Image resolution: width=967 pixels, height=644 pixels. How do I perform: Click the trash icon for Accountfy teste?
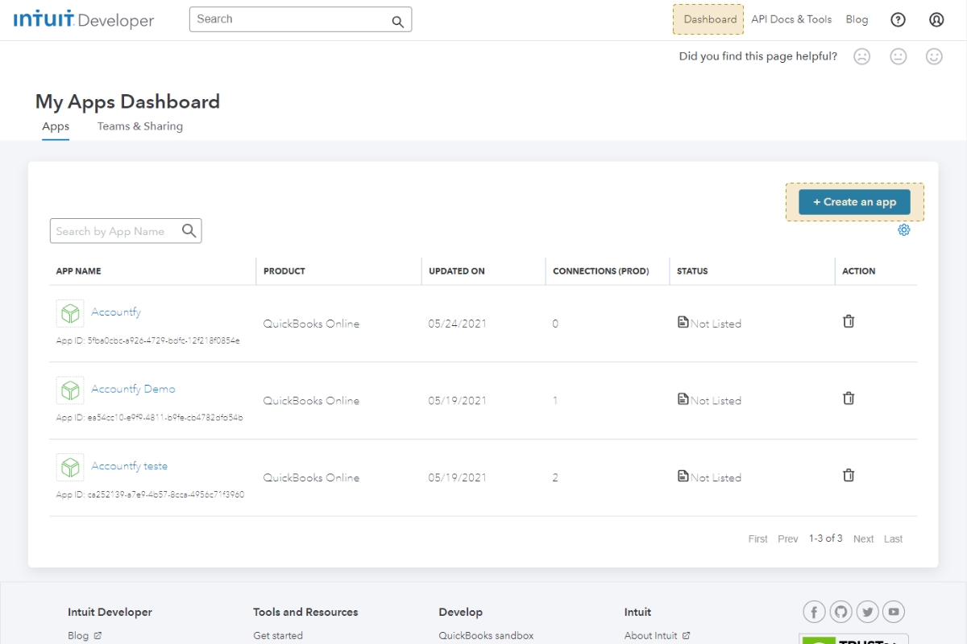[x=848, y=475]
